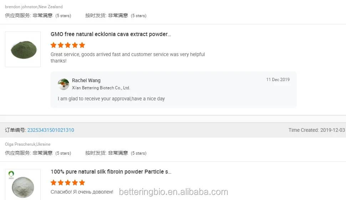Click the Rachel Wang supplier name
The image size is (346, 200).
[x=86, y=80]
